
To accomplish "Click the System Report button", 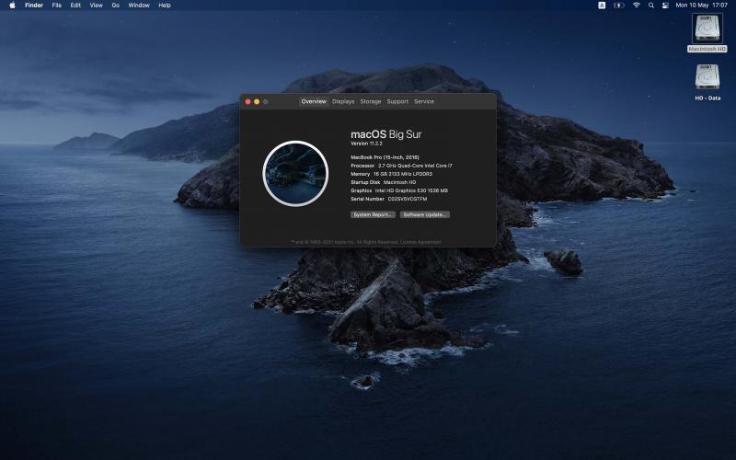I will pyautogui.click(x=373, y=214).
